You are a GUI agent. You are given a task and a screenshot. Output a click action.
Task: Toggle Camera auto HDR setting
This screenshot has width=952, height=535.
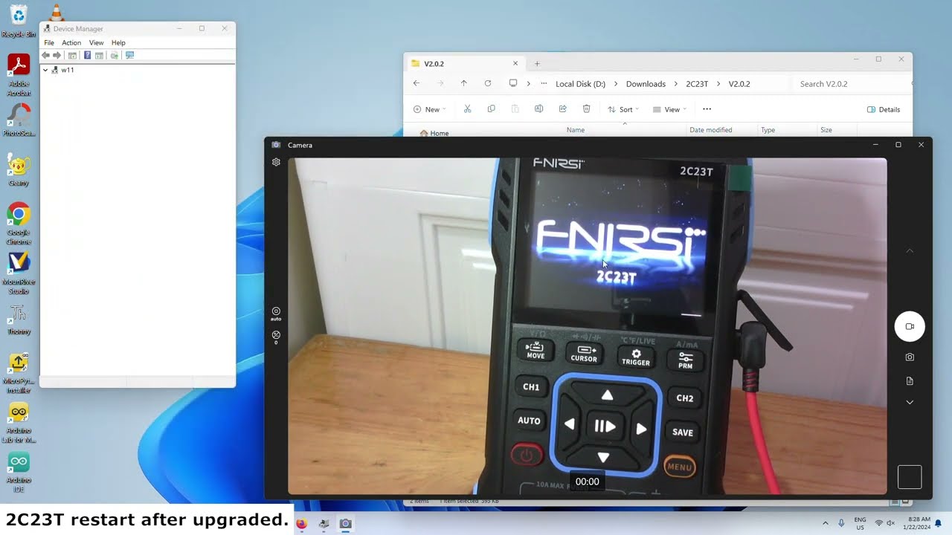(276, 314)
